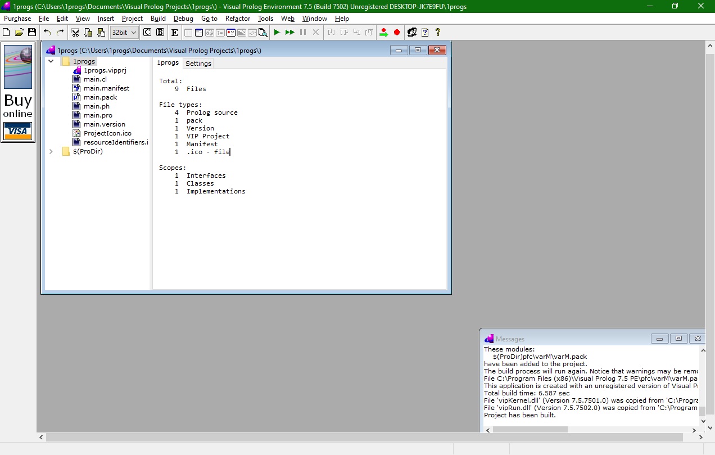
Task: Click the Messages window horizontal scrollbar thumb
Action: coord(530,429)
